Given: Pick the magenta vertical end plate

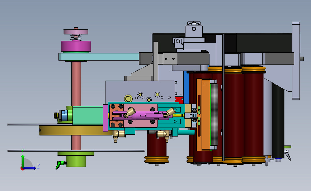Looking at the screenshot, I should [x=105, y=118].
